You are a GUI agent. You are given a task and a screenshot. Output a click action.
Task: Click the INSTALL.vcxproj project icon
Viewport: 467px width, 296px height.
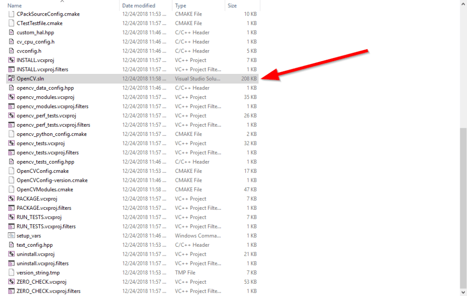(x=11, y=60)
